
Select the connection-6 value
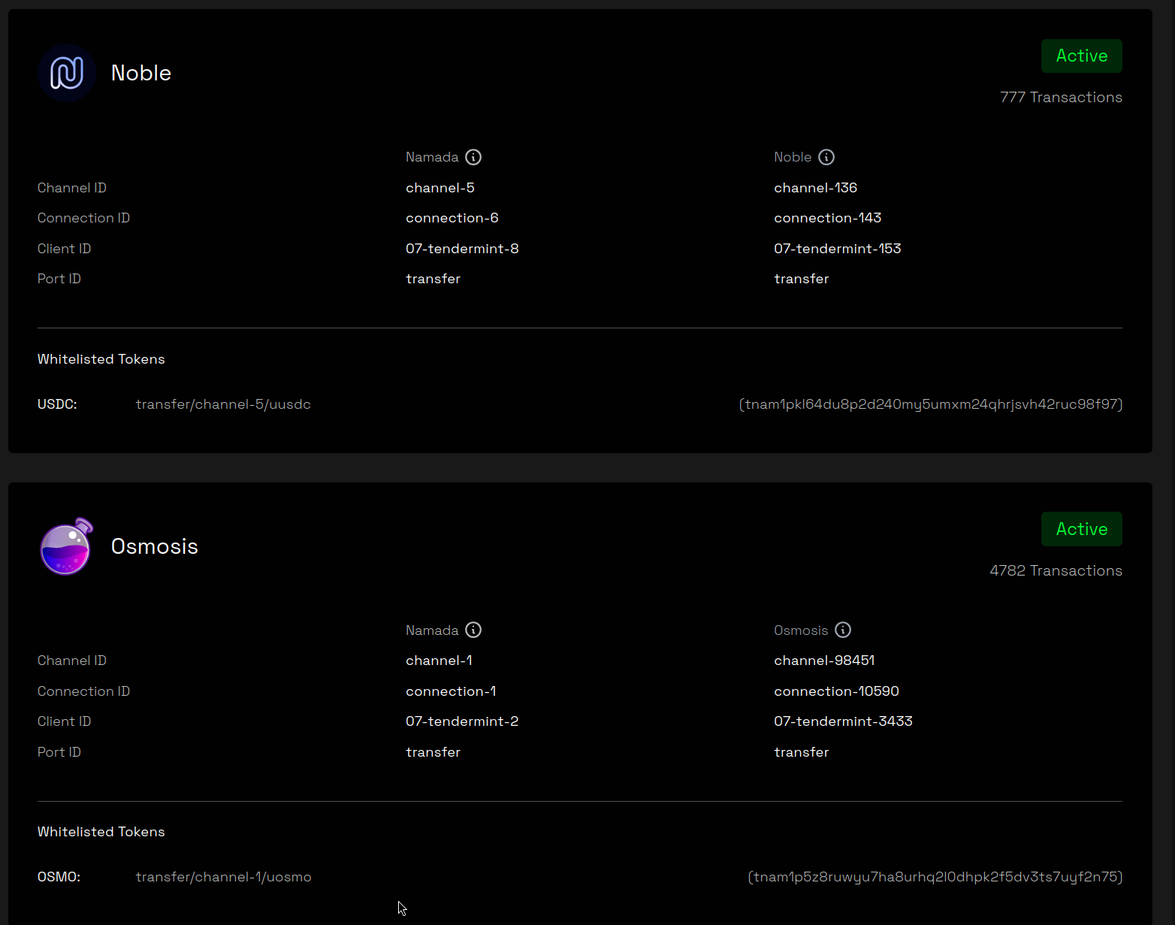[452, 218]
